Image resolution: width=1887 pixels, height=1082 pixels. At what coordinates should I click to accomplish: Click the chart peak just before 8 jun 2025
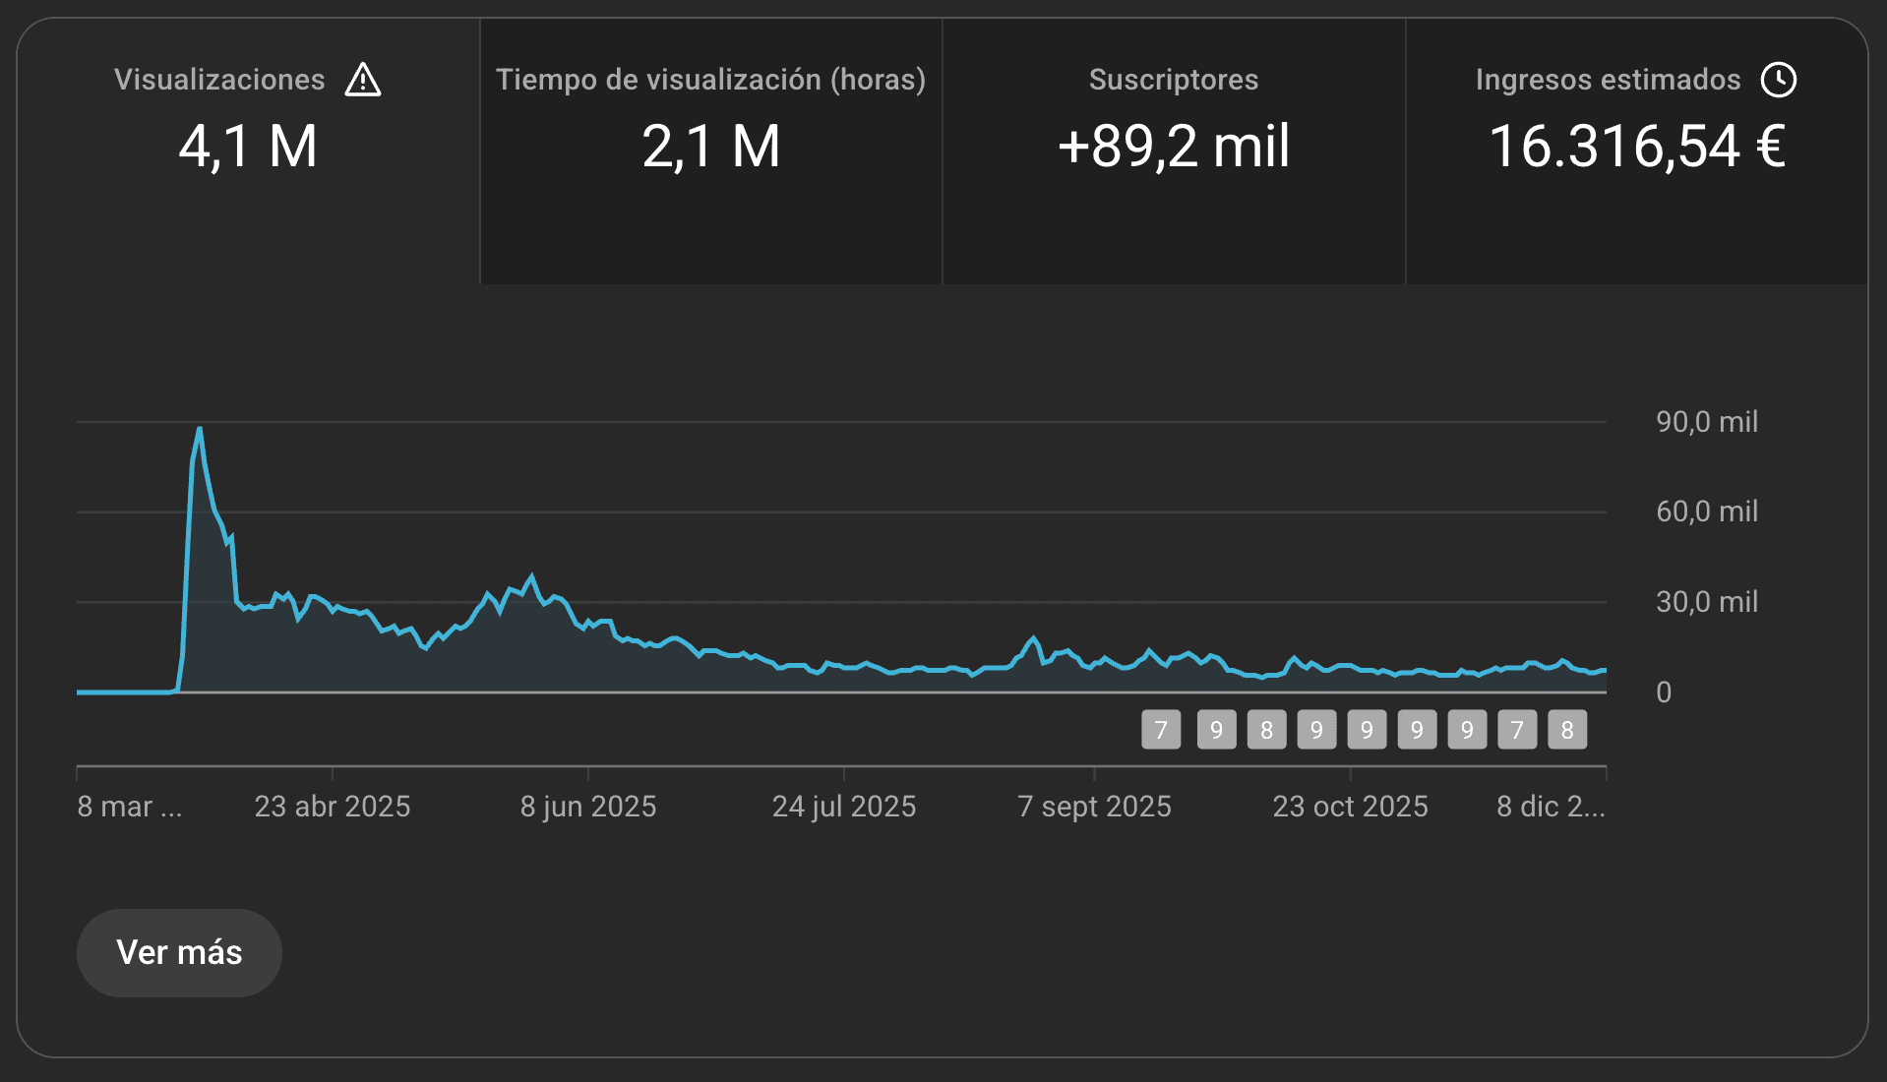coord(532,576)
